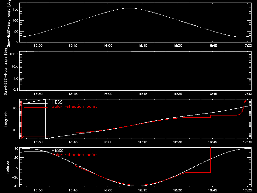The width and height of the screenshot is (257, 193).
Task: Click the white HESSI legend line in the Longitude plot
Action: [36, 103]
